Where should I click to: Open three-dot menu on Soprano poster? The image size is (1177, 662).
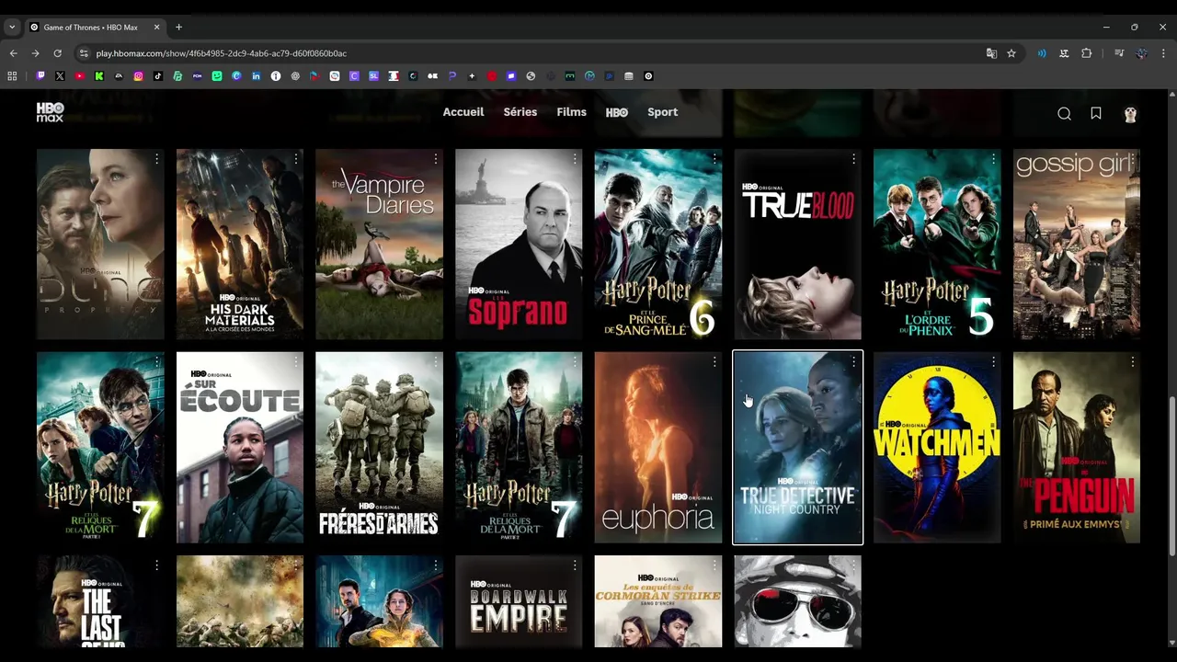point(575,159)
